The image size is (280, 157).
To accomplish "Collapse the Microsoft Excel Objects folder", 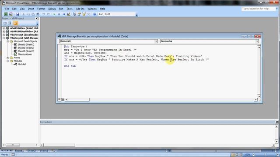I will (x=8, y=41).
